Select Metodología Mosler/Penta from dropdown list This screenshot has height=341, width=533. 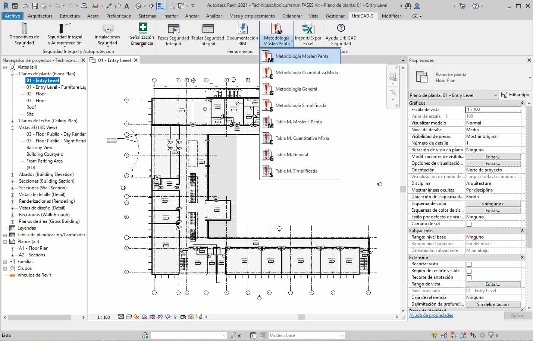[300, 56]
